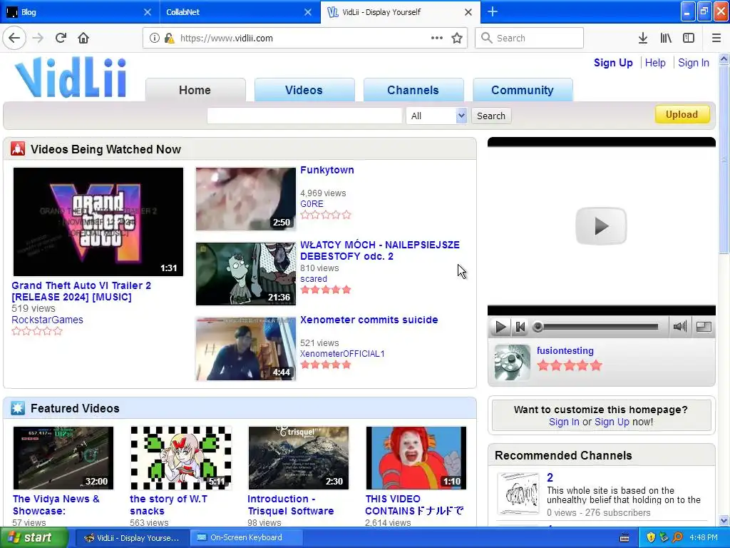Visit the RockstarGames channel link
The height and width of the screenshot is (548, 730).
click(x=48, y=320)
